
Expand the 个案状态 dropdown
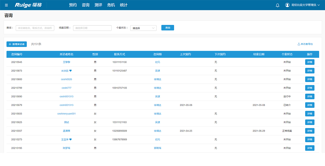click(143, 28)
